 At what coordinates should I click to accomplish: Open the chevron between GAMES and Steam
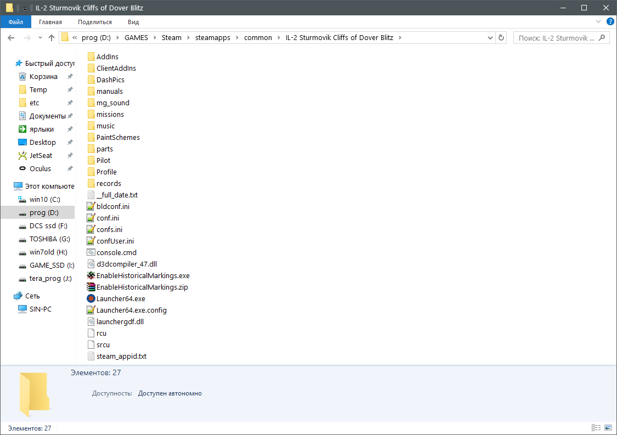(x=155, y=38)
